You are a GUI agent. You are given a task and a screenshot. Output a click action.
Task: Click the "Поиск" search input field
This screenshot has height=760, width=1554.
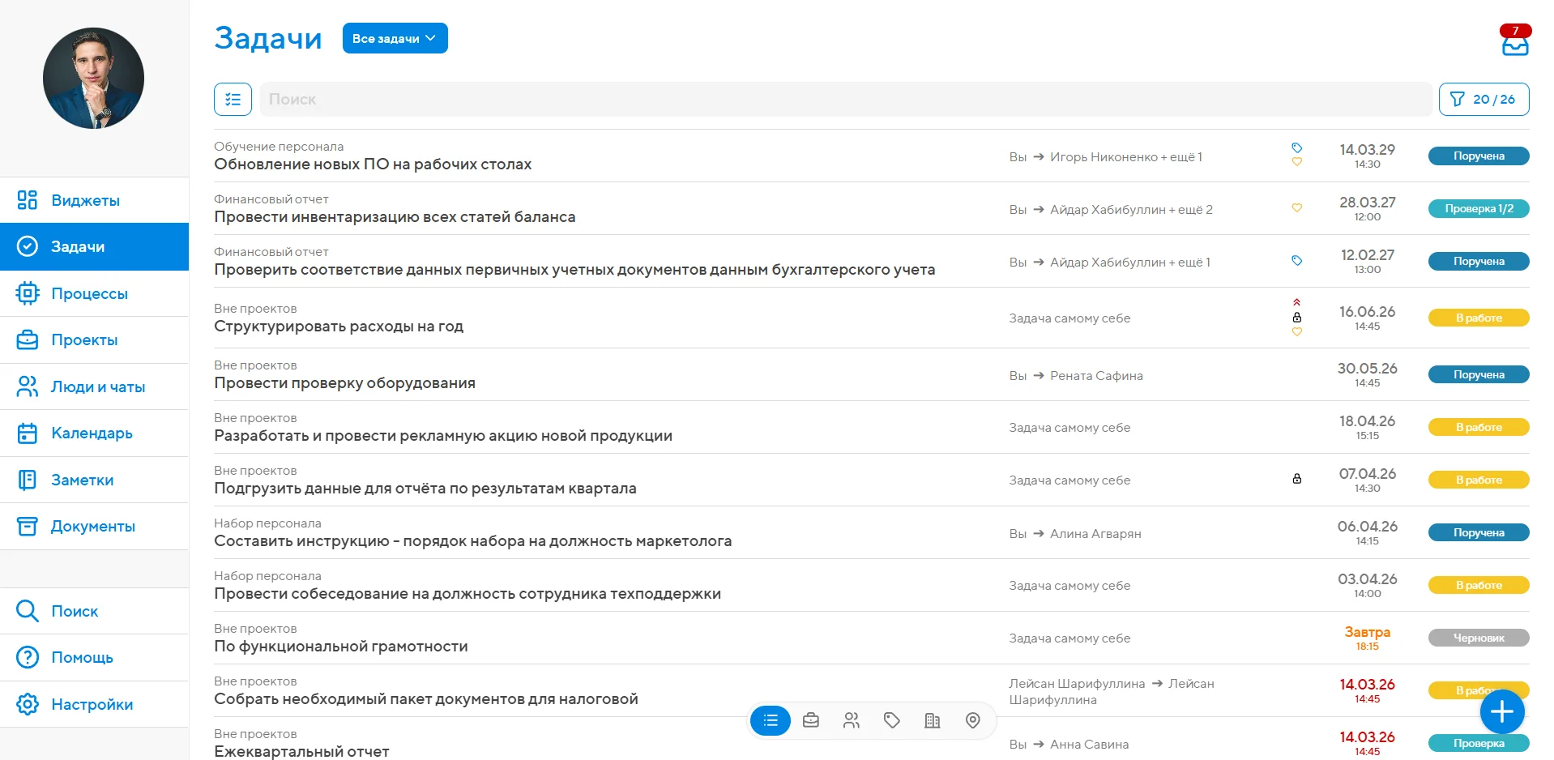(x=843, y=99)
